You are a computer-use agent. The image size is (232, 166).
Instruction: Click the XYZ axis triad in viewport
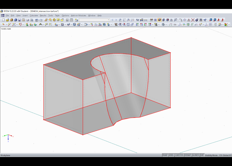point(8,138)
